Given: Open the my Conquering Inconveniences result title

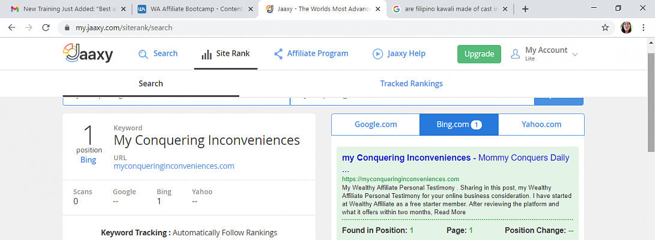Looking at the screenshot, I should click(406, 158).
